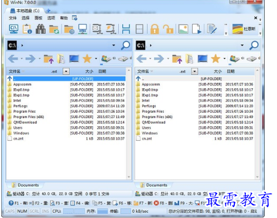Open the right favorites star dropdown arrow
The width and height of the screenshot is (277, 218).
click(x=224, y=58)
